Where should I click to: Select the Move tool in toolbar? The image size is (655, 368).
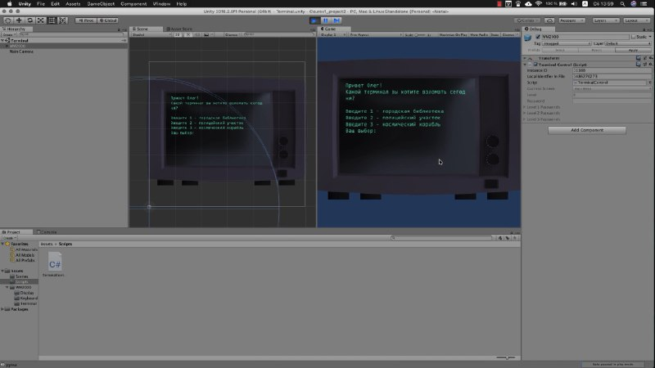tap(19, 20)
